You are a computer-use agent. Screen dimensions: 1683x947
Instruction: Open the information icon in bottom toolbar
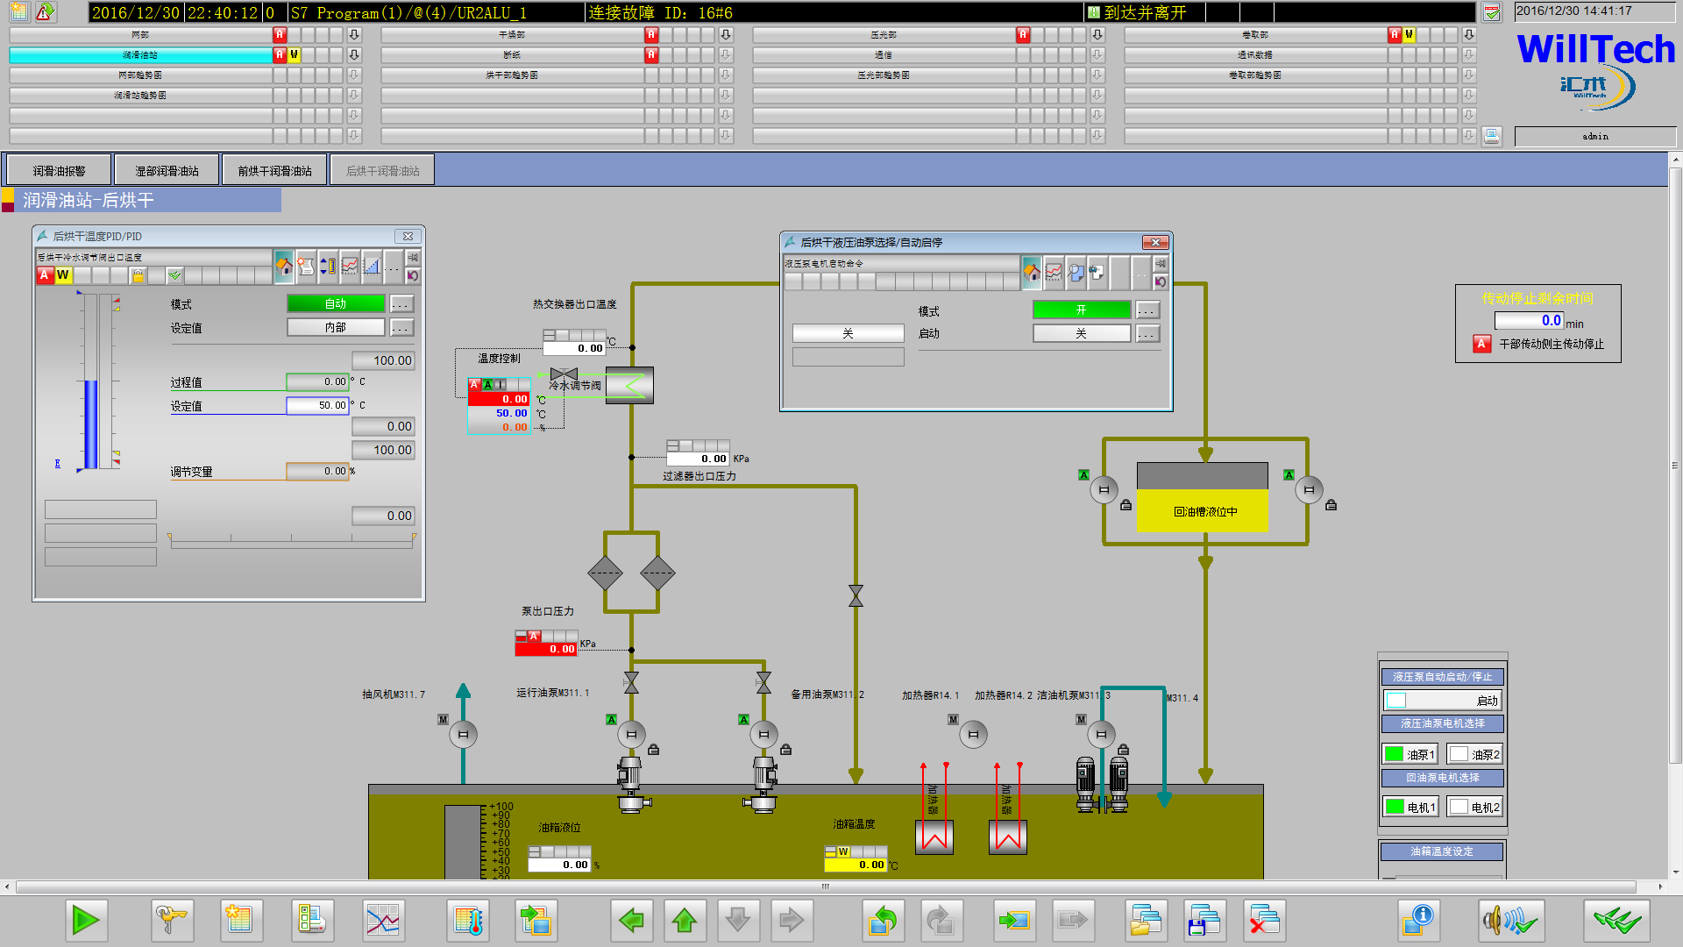click(1417, 920)
